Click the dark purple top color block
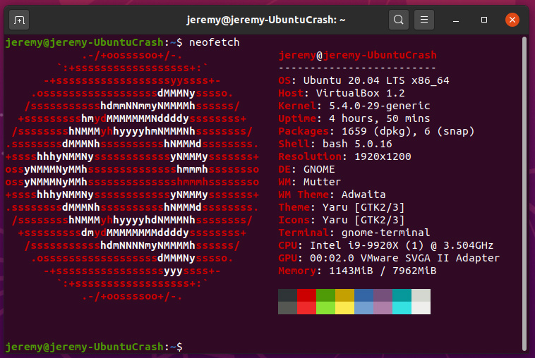Image resolution: width=535 pixels, height=358 pixels. tap(383, 295)
